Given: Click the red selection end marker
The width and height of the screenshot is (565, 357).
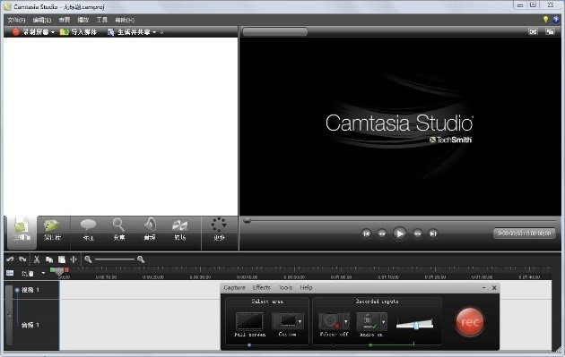Looking at the screenshot, I should [66, 269].
